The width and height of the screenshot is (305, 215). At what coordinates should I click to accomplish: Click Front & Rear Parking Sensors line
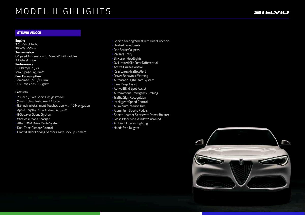pyautogui.click(x=52, y=132)
